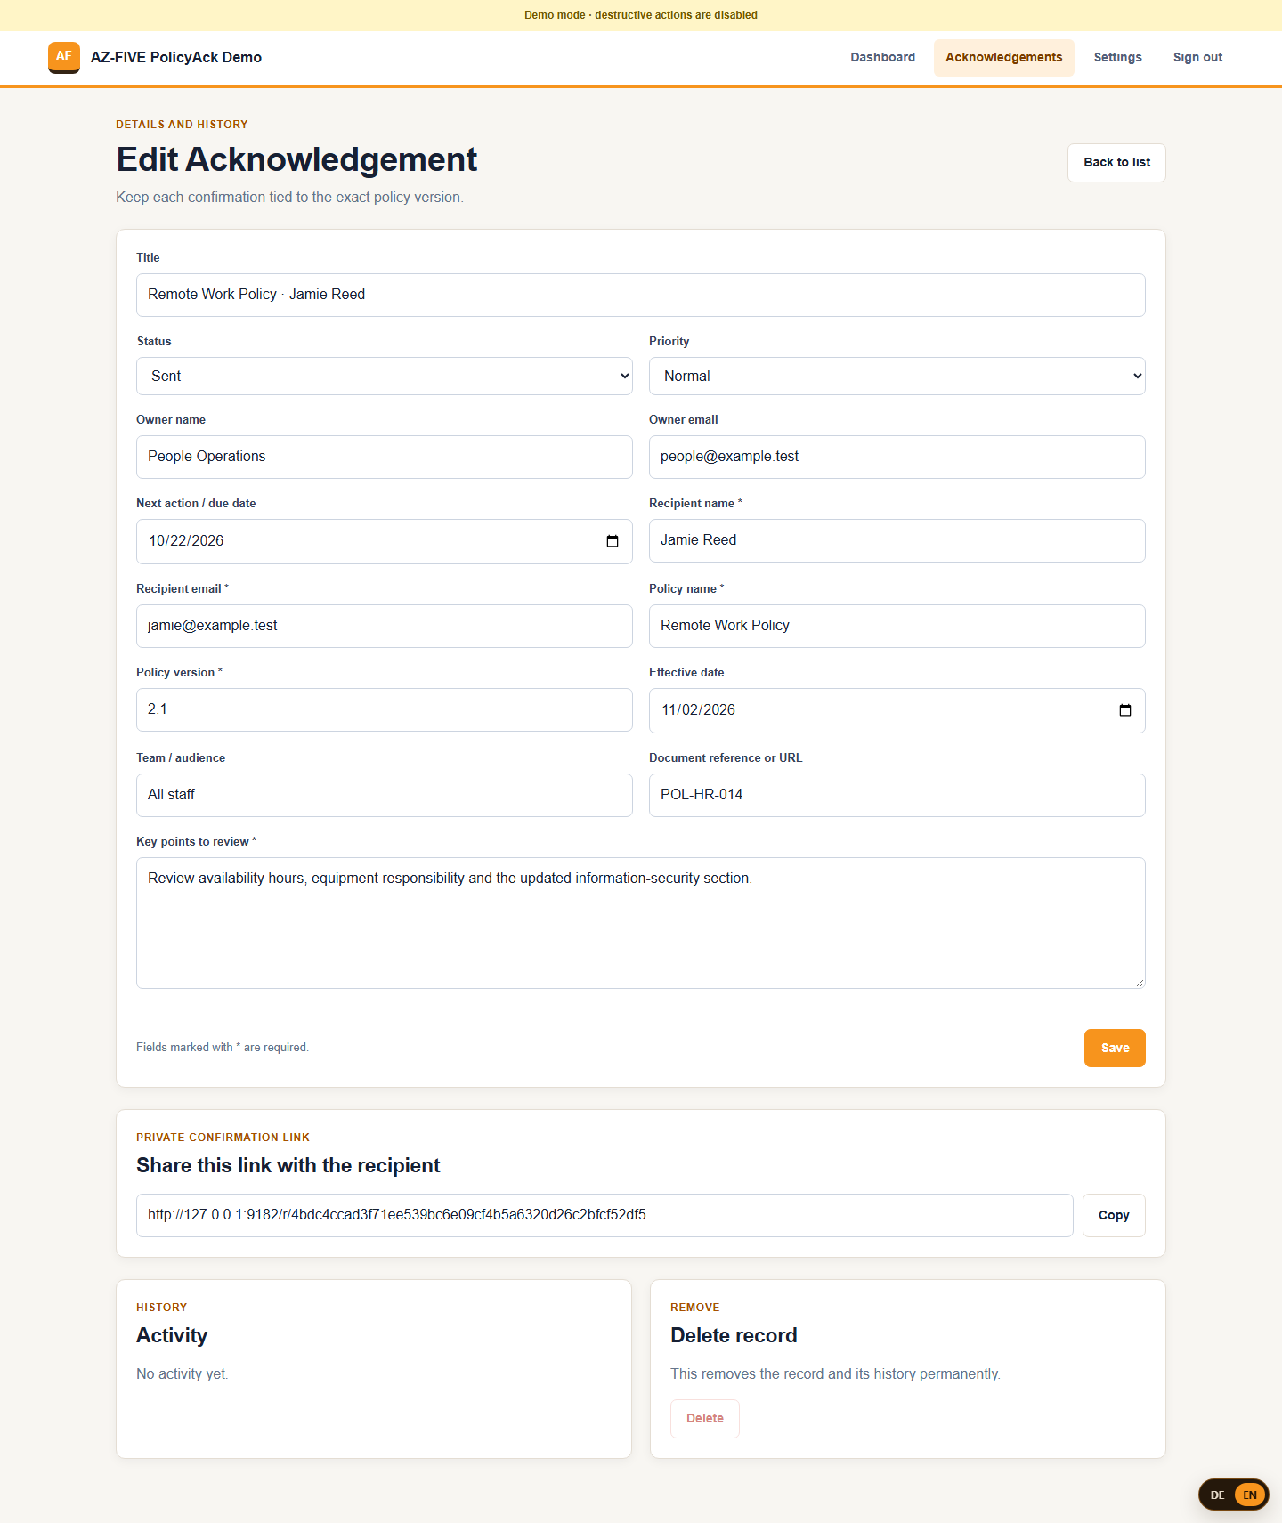
Task: Click the Document reference or URL field
Action: click(x=897, y=795)
